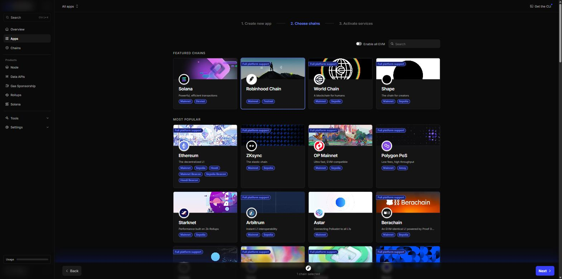
Task: Click the Shape chain black circle logo
Action: [387, 79]
